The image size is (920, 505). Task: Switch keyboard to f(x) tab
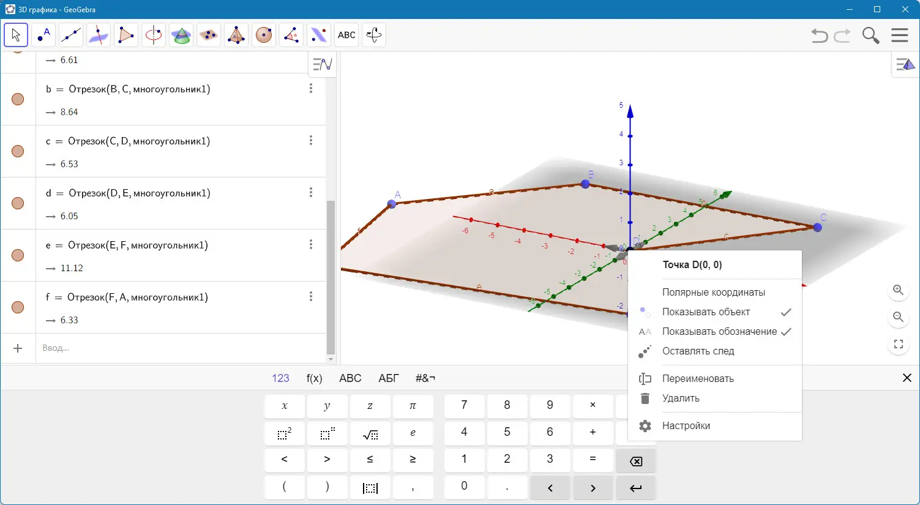[x=313, y=378]
